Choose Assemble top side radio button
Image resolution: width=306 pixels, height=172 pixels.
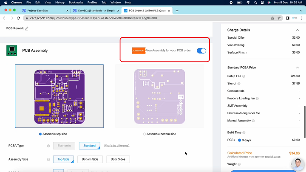(40, 134)
